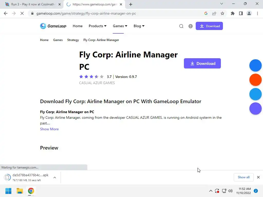Expand description with Show More
The width and height of the screenshot is (263, 197).
click(49, 129)
